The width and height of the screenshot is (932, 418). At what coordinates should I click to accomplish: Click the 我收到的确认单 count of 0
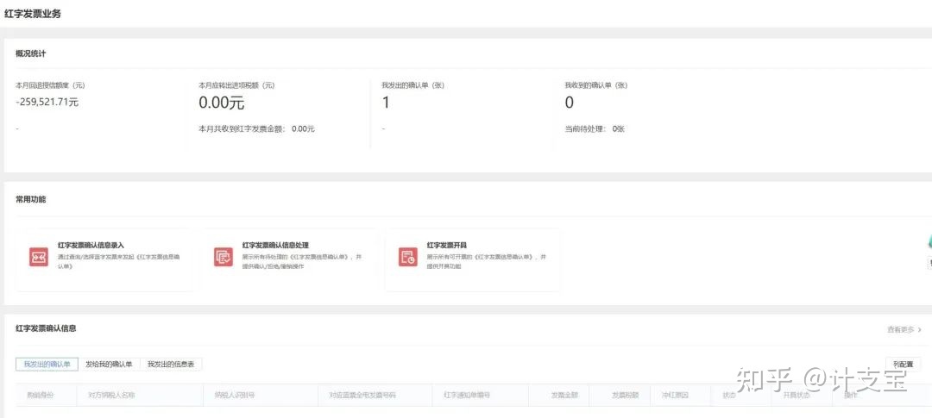click(569, 102)
